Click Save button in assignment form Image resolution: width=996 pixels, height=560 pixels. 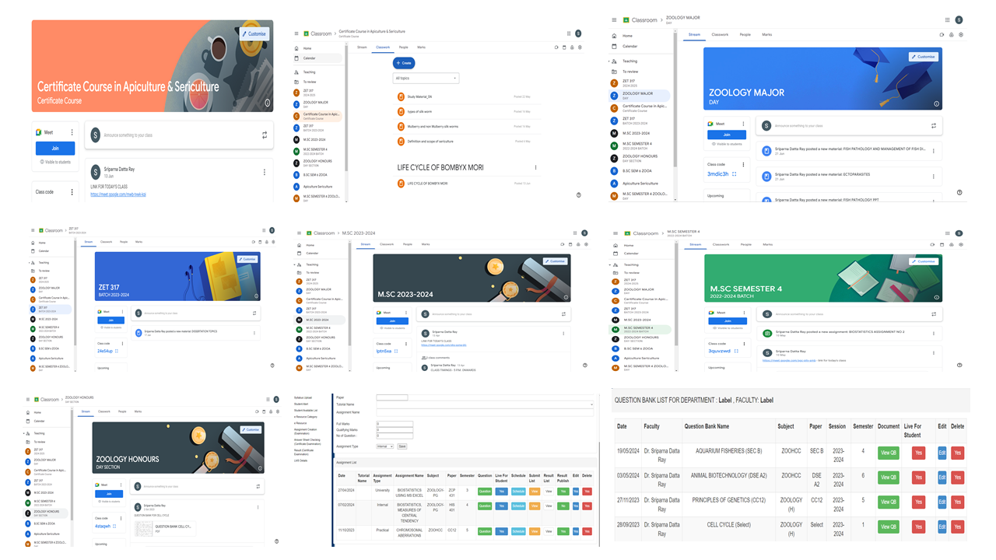402,446
